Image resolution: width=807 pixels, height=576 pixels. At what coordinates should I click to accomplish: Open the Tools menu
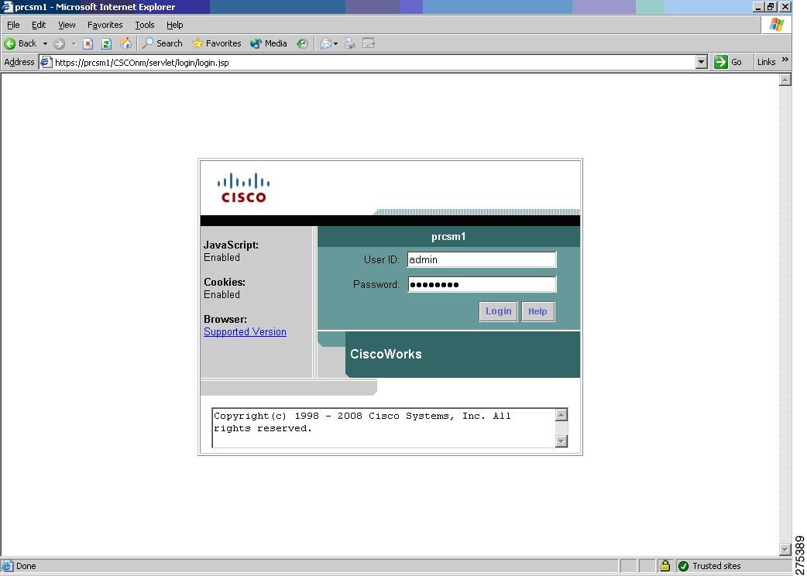click(x=145, y=25)
